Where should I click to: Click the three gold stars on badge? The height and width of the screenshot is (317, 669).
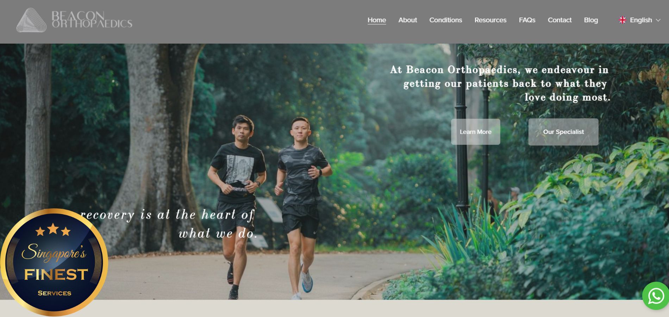[x=53, y=230]
